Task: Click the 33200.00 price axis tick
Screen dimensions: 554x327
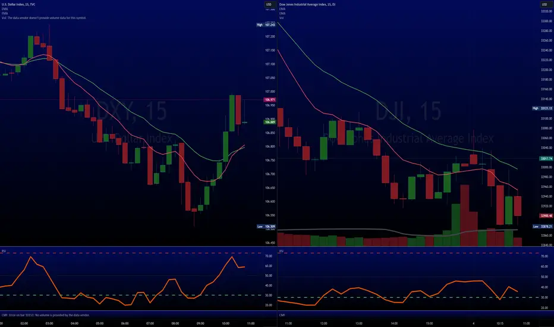Action: tap(546, 70)
